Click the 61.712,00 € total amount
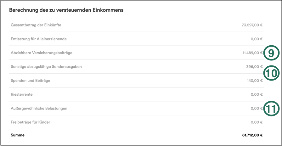This screenshot has width=282, height=146. [x=252, y=135]
